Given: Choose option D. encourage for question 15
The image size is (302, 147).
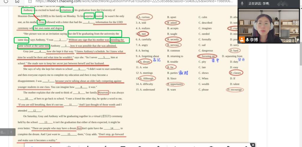Looking at the screenshot, I should 235,90.
